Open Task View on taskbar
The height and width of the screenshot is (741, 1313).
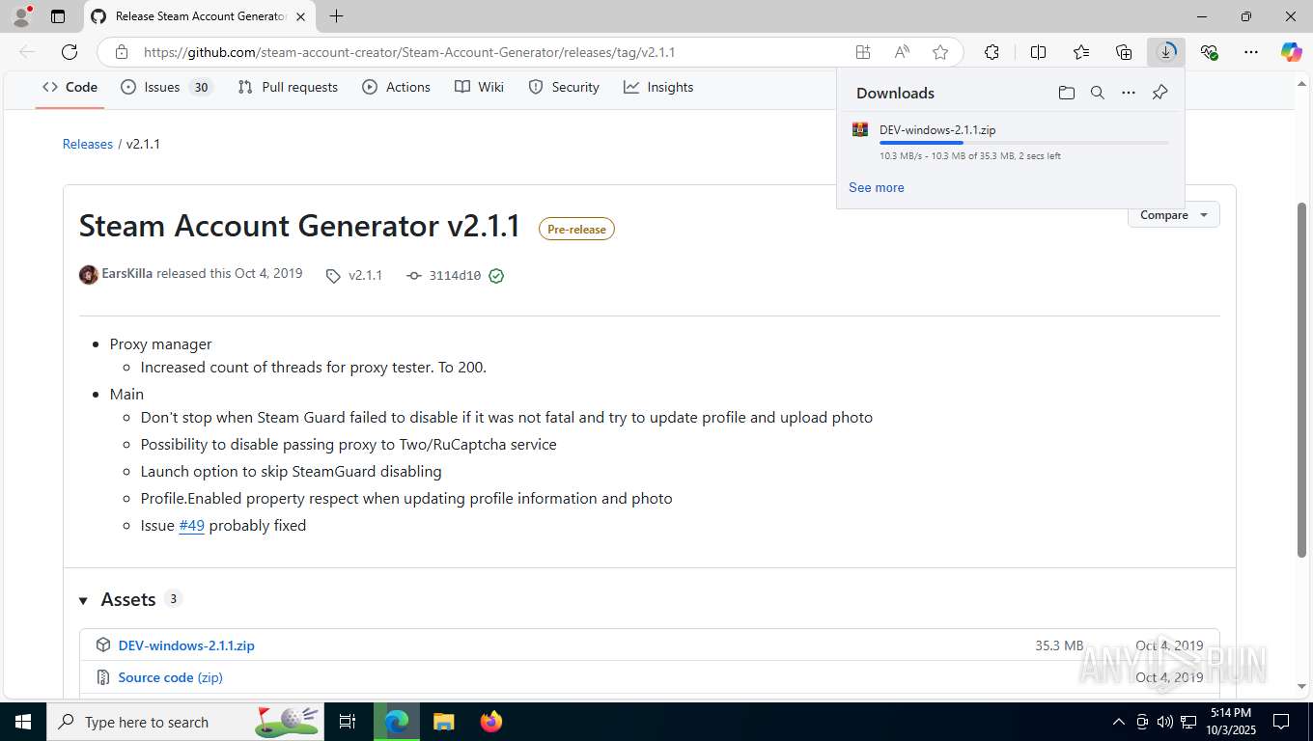[348, 722]
